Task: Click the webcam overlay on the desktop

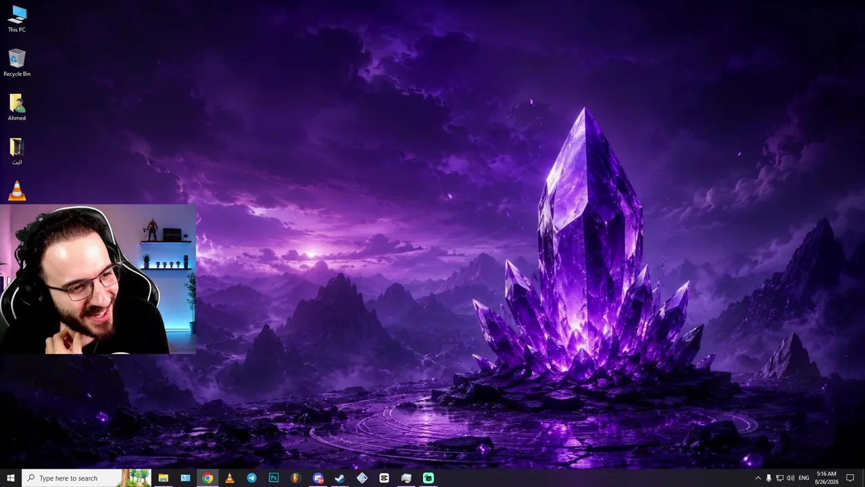Action: (98, 279)
